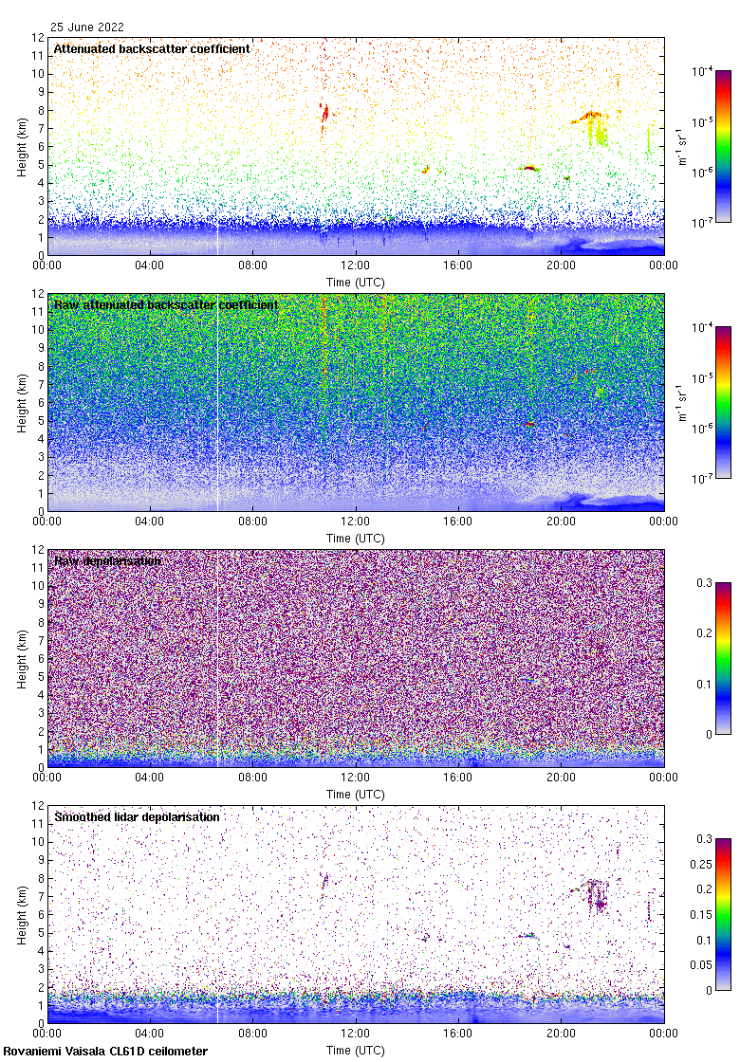Click 'Height (km)' axis label of raw backscatter plot
Screen dimensions: 740x1062
pyautogui.click(x=23, y=402)
